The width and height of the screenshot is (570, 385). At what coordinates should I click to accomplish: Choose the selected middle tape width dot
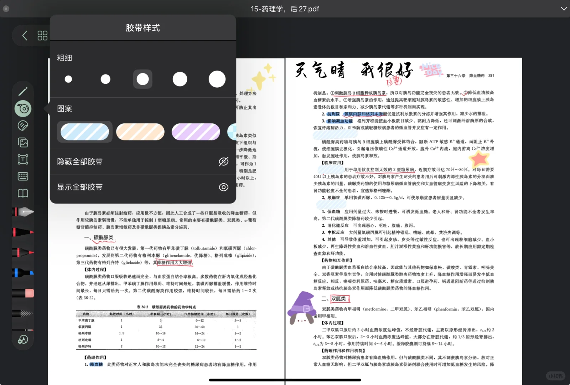[142, 79]
